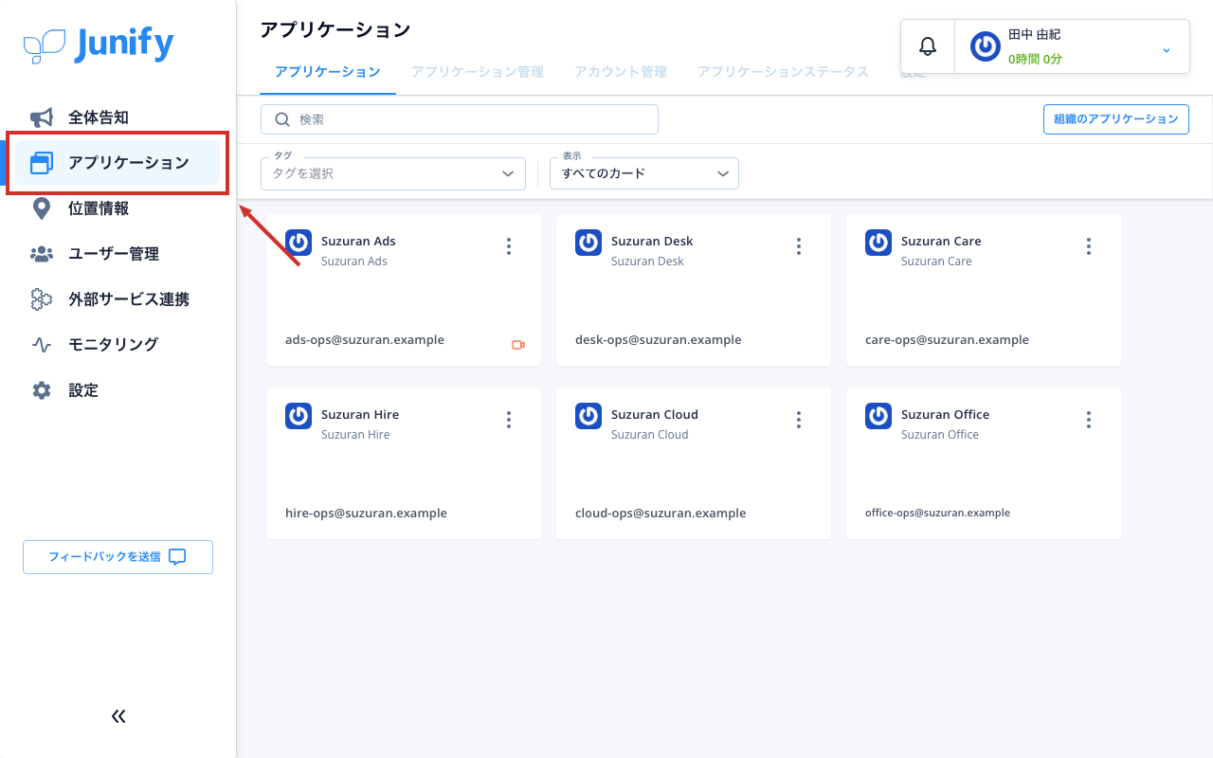Click the desk-ops@suzuran.example email
Image resolution: width=1213 pixels, height=758 pixels.
coord(659,340)
